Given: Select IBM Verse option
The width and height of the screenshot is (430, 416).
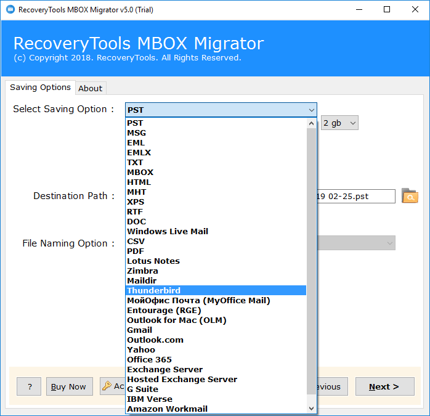Looking at the screenshot, I should tap(216, 399).
